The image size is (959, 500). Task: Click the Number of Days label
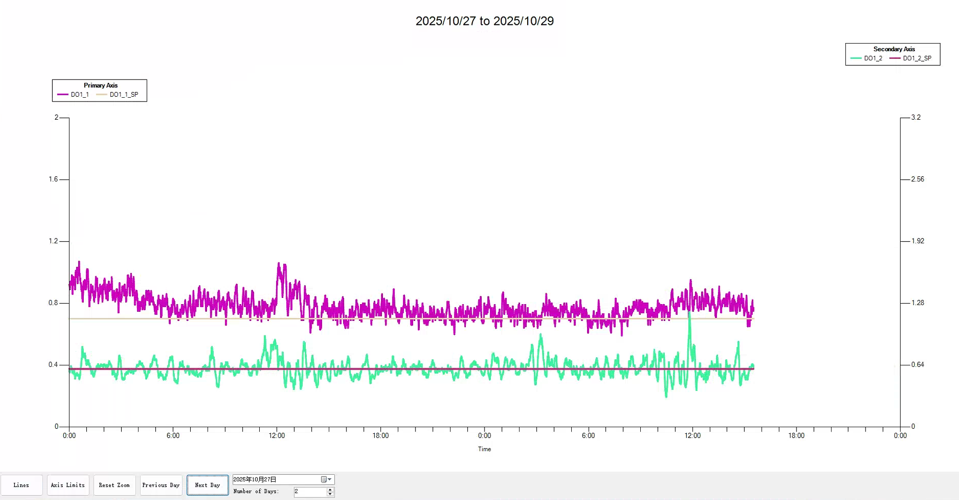click(256, 491)
